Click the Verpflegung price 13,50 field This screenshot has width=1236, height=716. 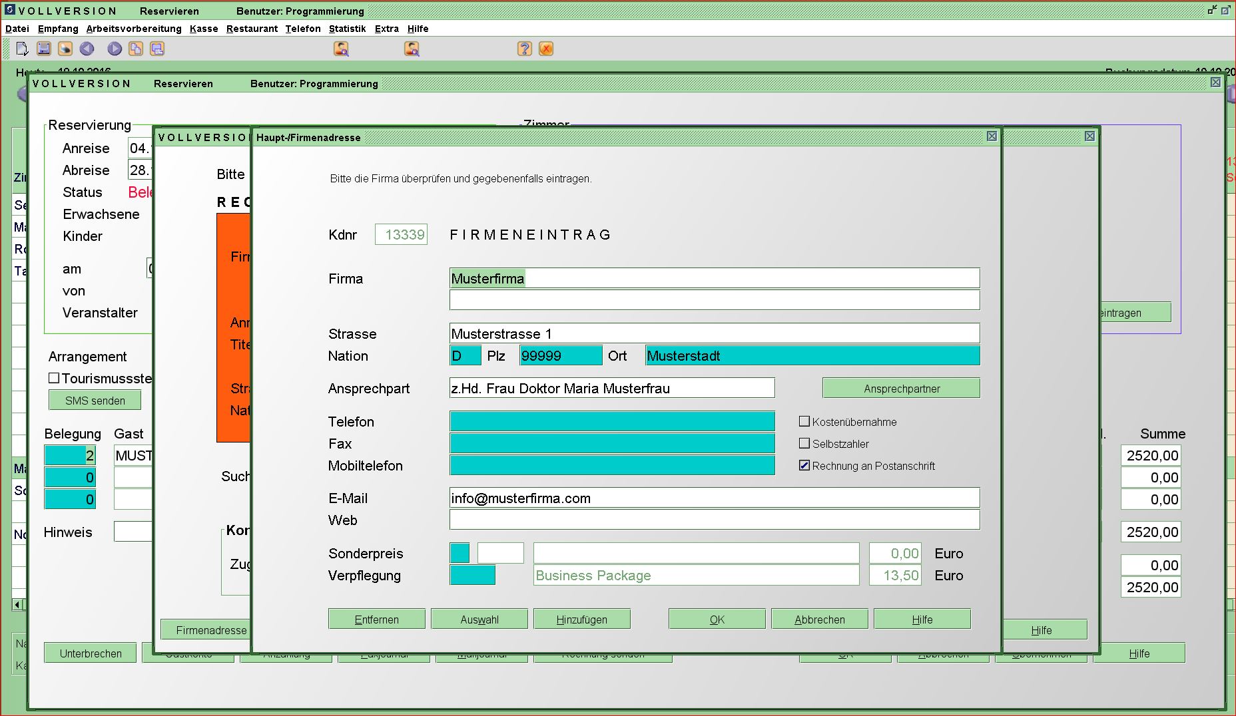[x=896, y=575]
